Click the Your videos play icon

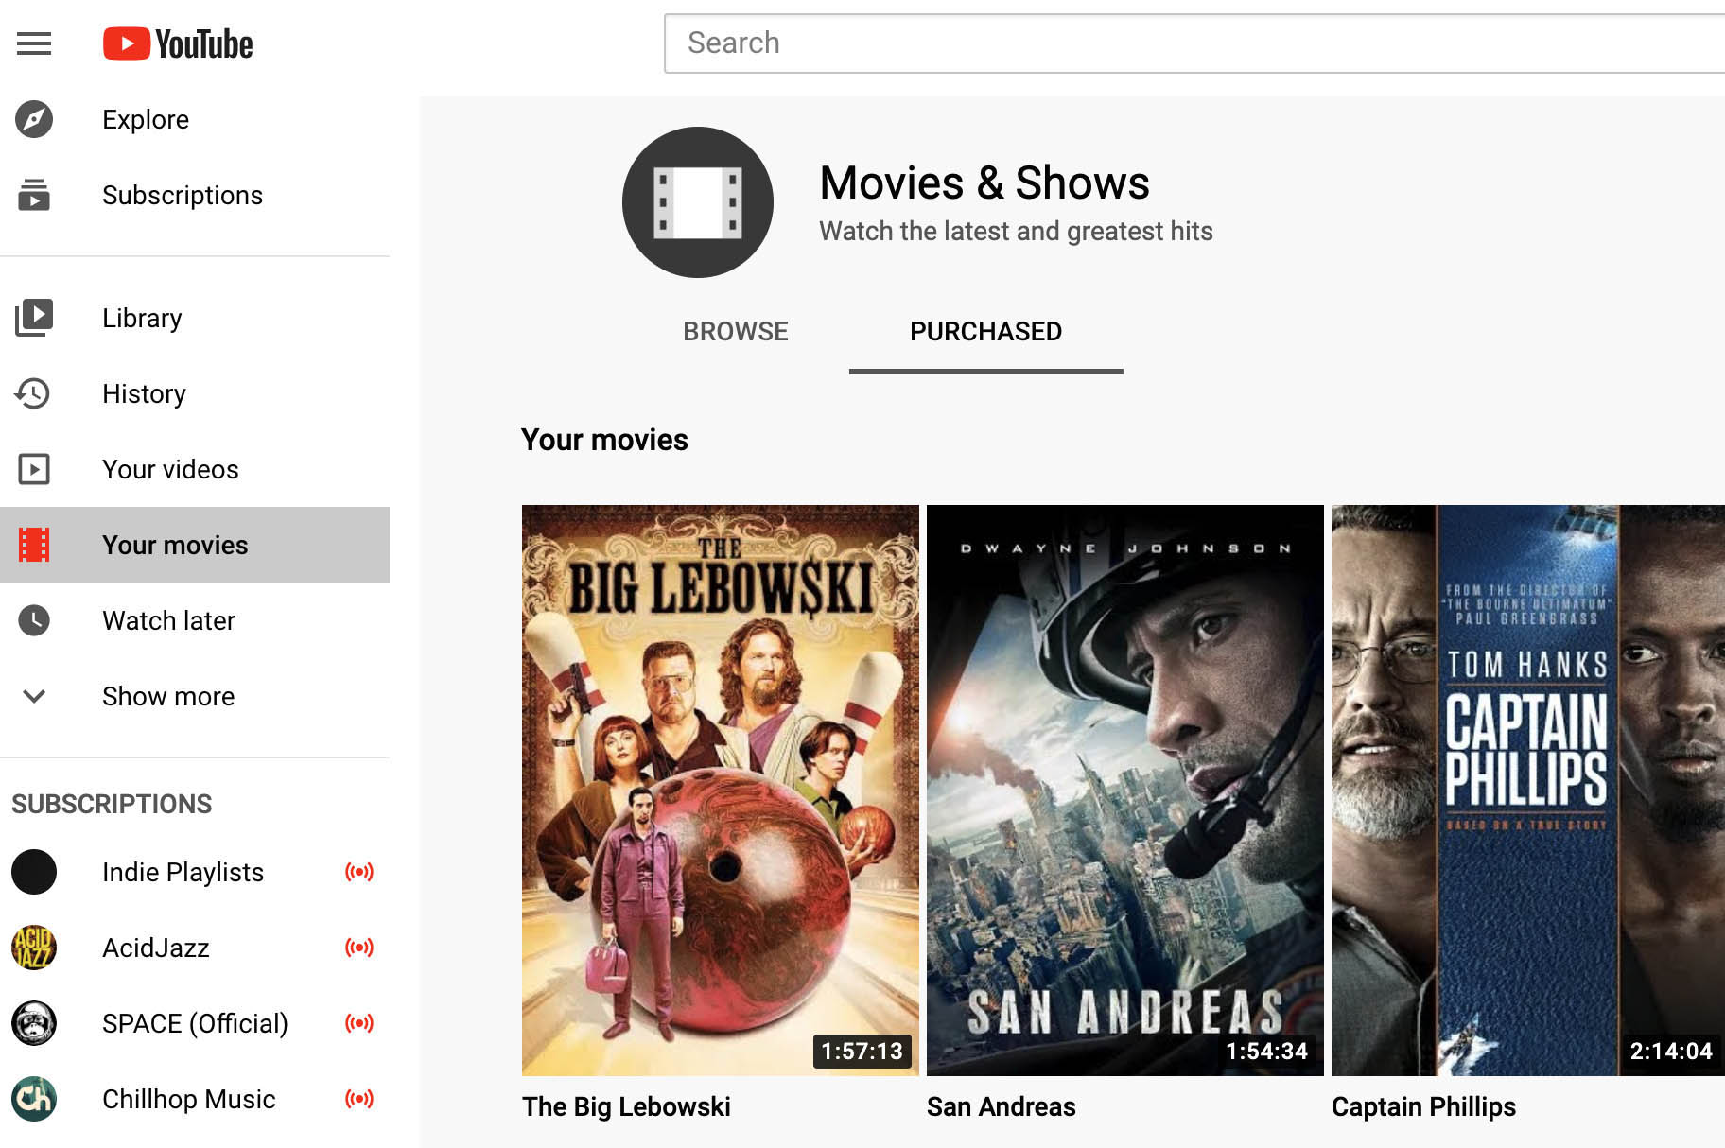[34, 469]
